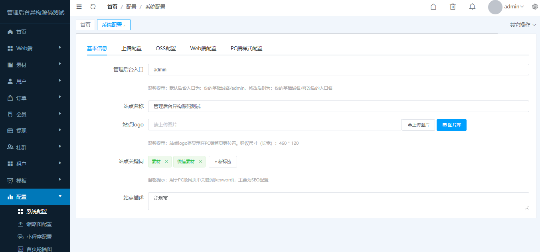Screen dimensions: 540x252
Task: Toggle the sidebar with the hamburger icon
Action: tap(79, 6)
